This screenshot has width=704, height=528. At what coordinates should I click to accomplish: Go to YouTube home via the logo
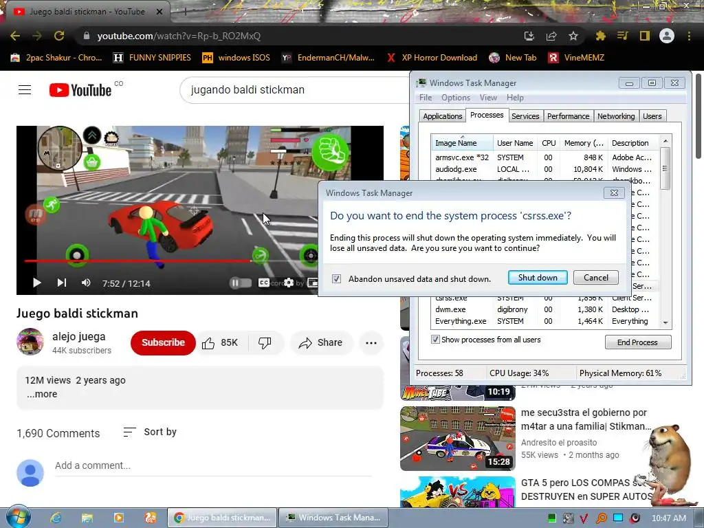tap(80, 90)
